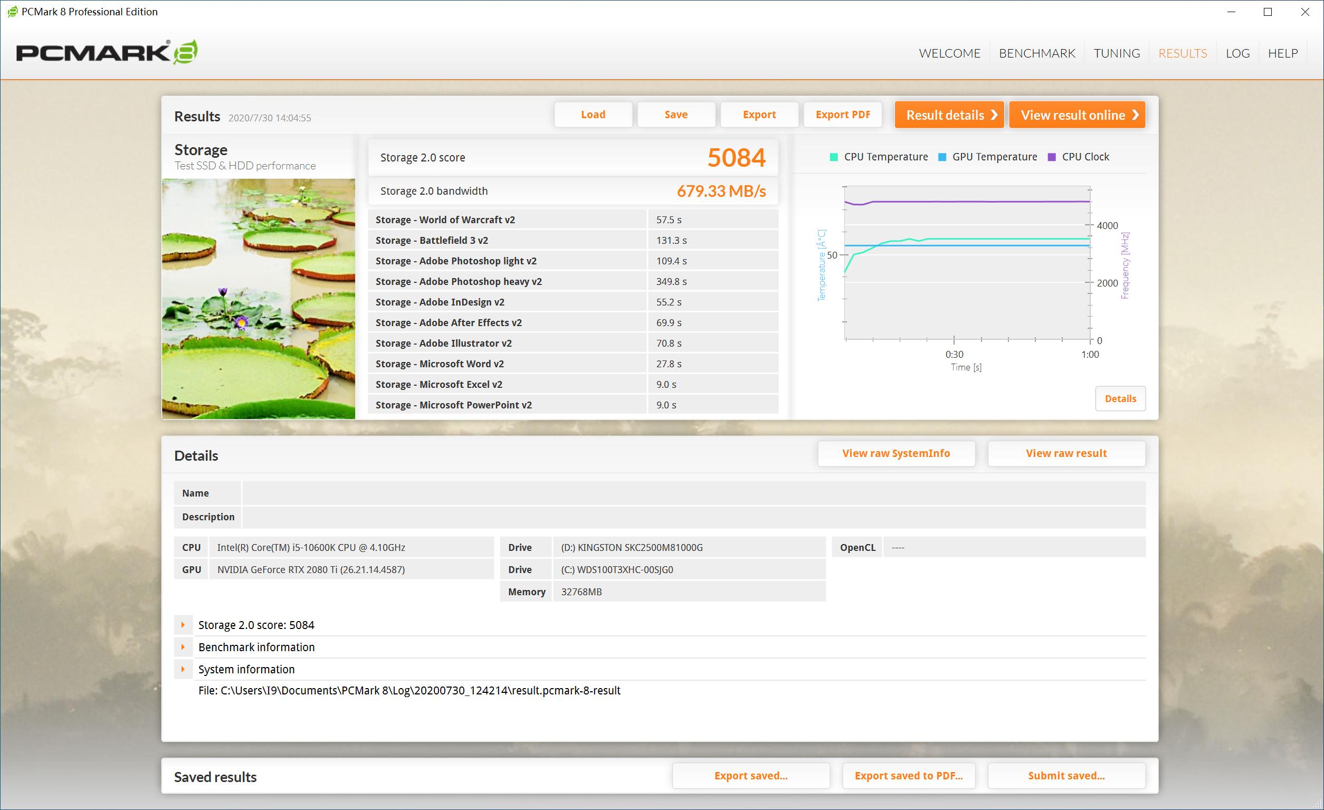Expand the Storage 2.0 score section

(x=183, y=625)
